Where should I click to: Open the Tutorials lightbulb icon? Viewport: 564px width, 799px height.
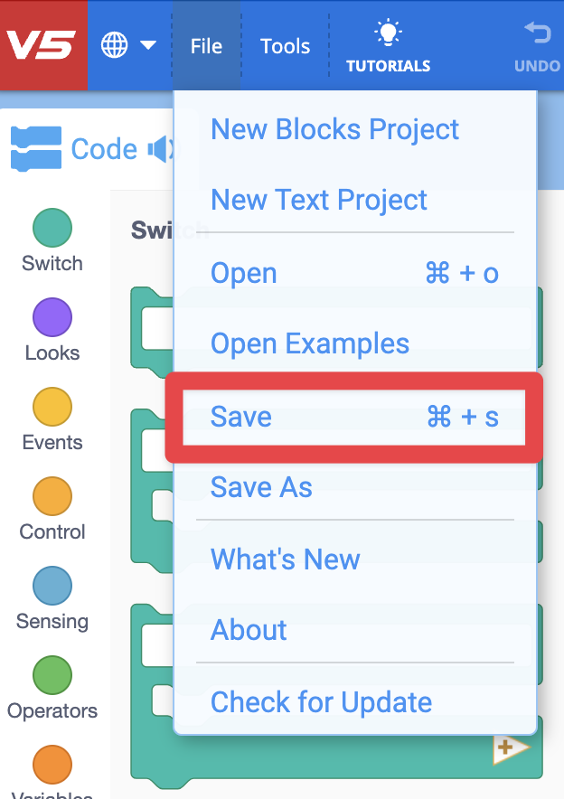coord(388,33)
